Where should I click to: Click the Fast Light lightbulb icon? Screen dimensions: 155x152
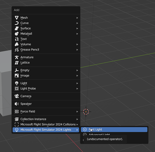click(x=85, y=130)
